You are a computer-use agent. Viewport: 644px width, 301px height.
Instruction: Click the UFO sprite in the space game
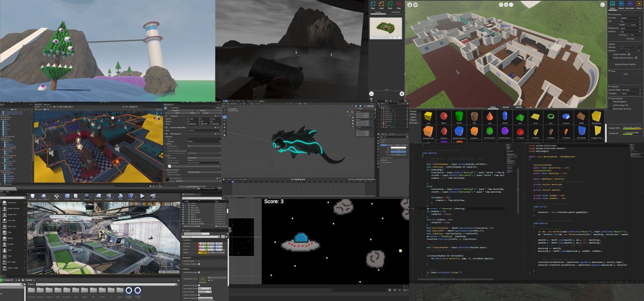click(x=301, y=241)
